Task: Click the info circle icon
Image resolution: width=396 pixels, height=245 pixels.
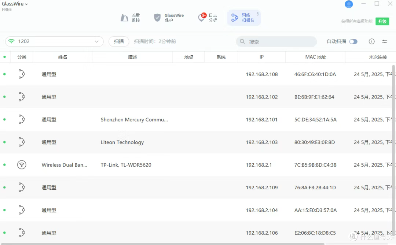Action: point(371,41)
